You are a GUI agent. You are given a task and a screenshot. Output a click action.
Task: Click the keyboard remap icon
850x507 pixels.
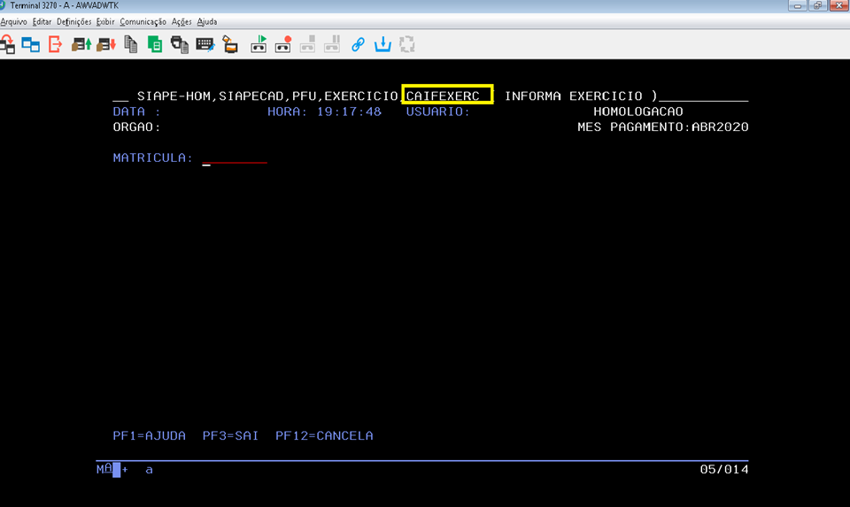(205, 43)
